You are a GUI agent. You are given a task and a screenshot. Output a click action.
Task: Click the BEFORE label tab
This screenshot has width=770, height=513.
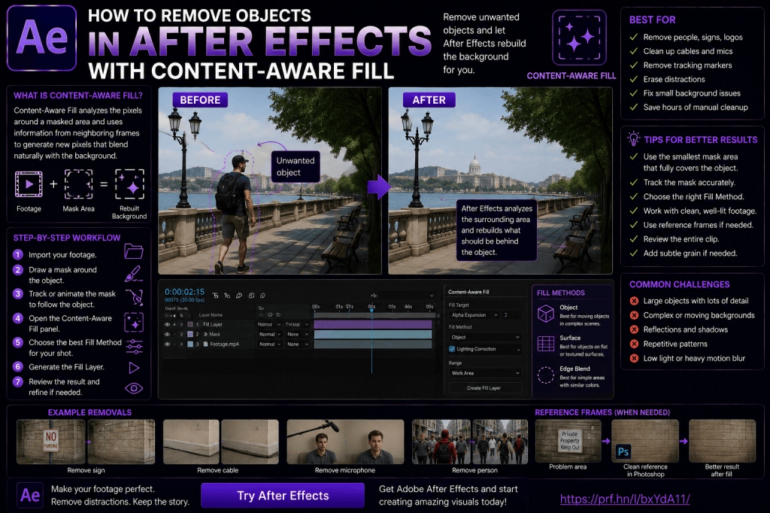[200, 100]
